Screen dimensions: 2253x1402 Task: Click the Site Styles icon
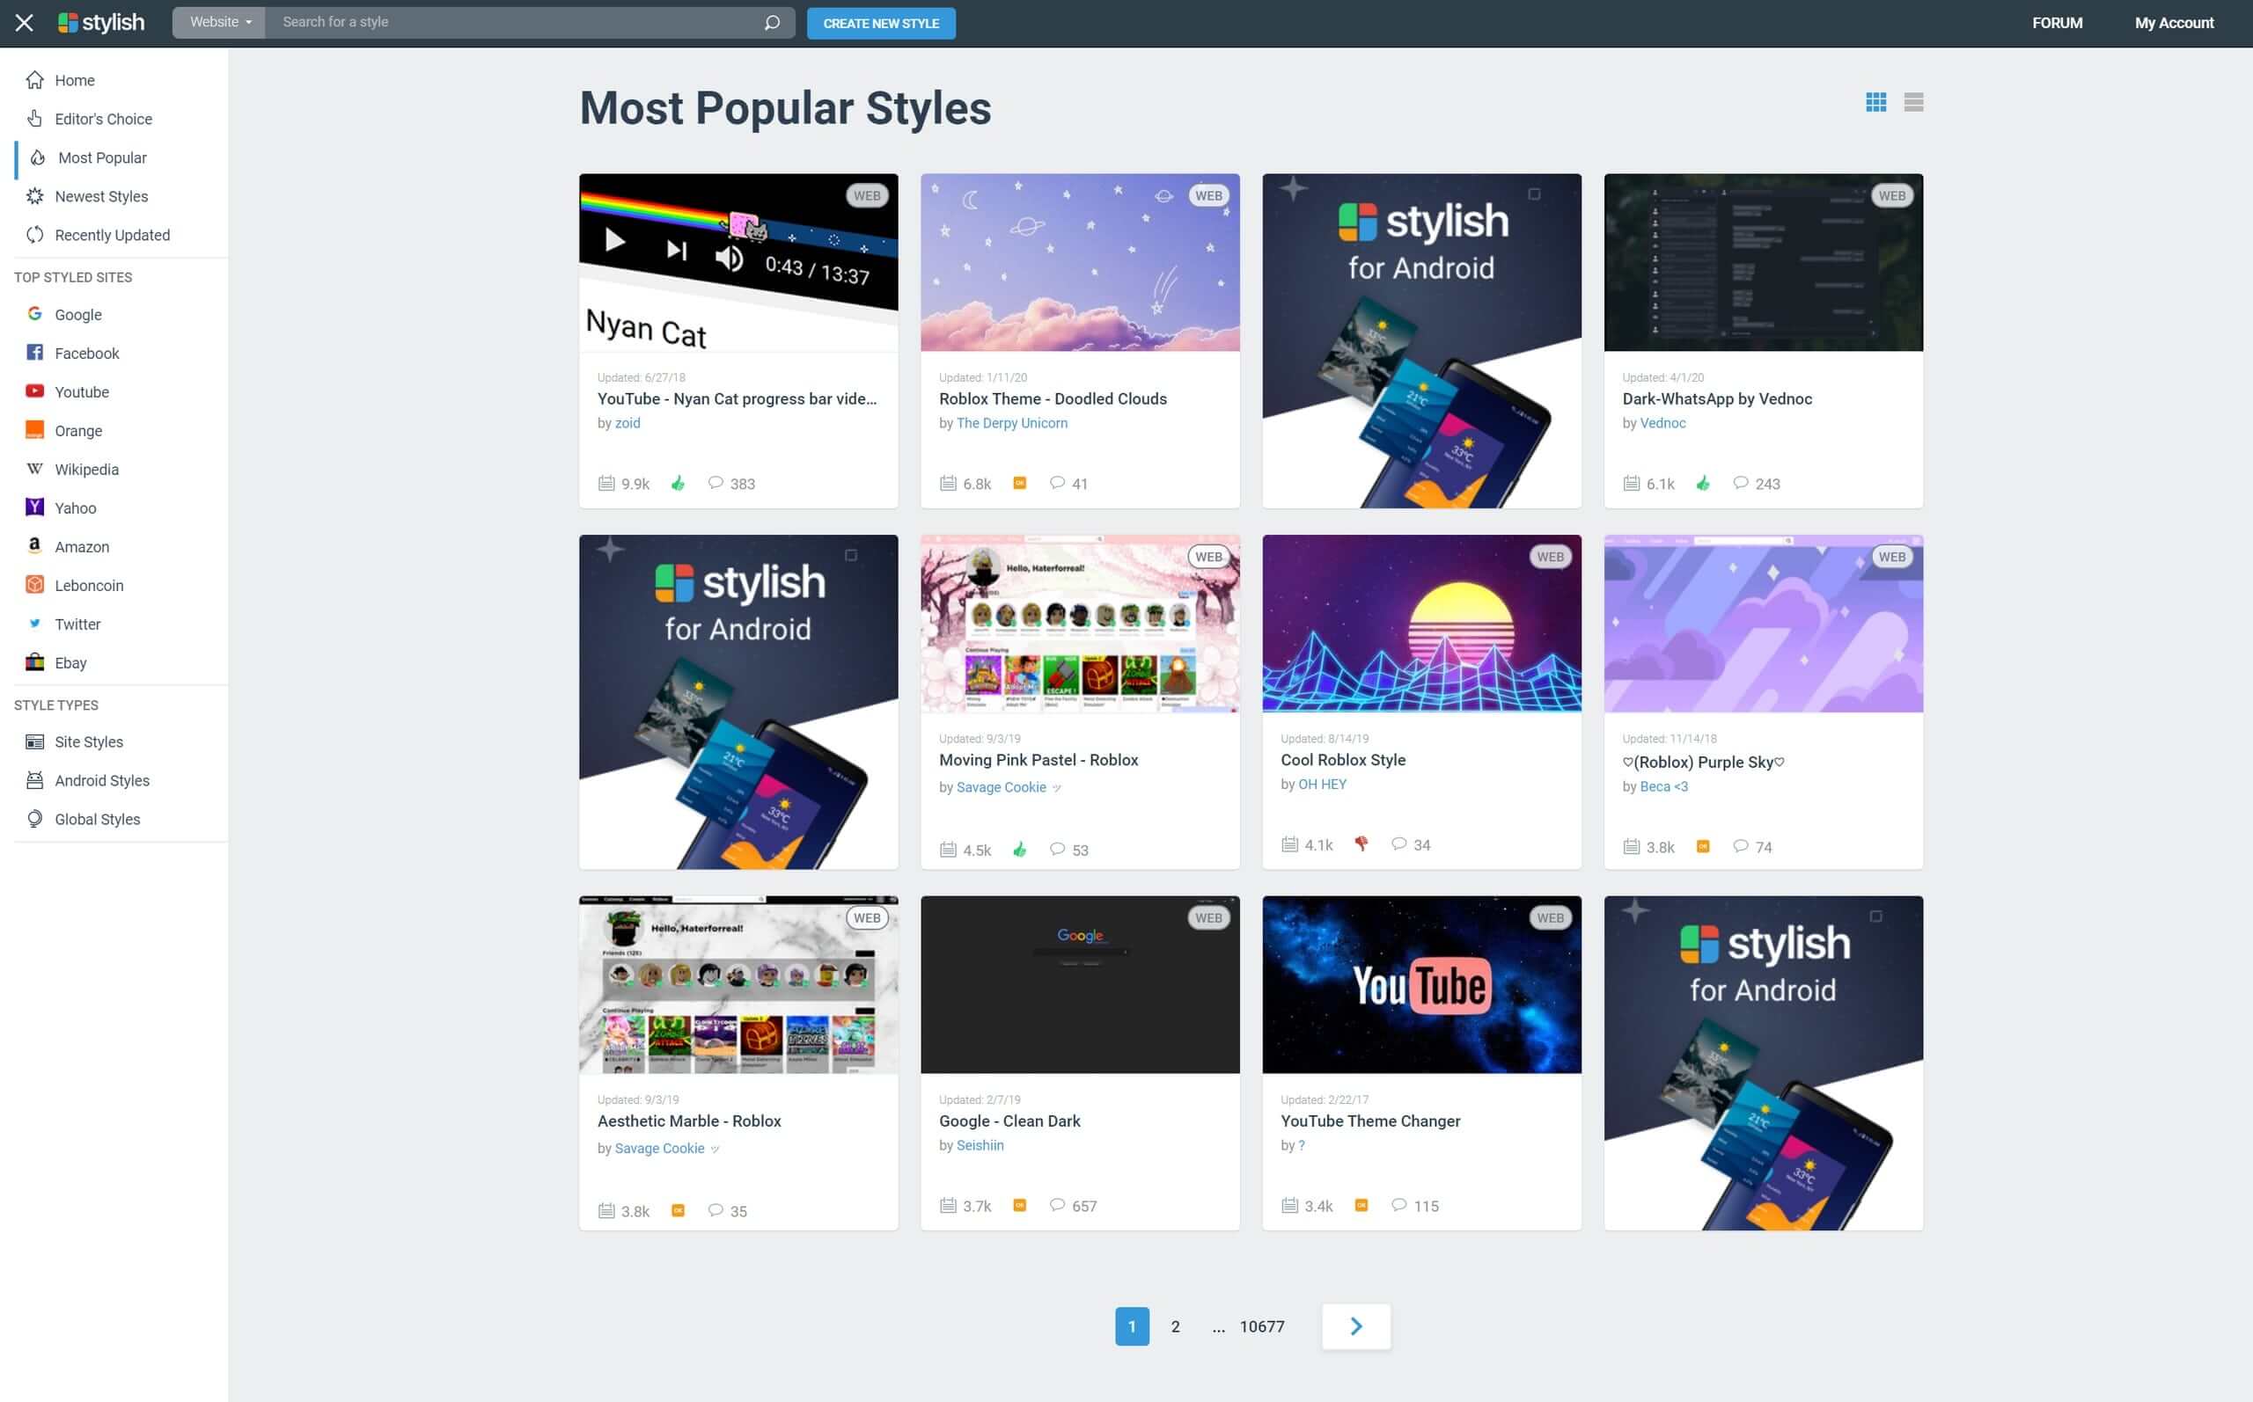pyautogui.click(x=34, y=741)
